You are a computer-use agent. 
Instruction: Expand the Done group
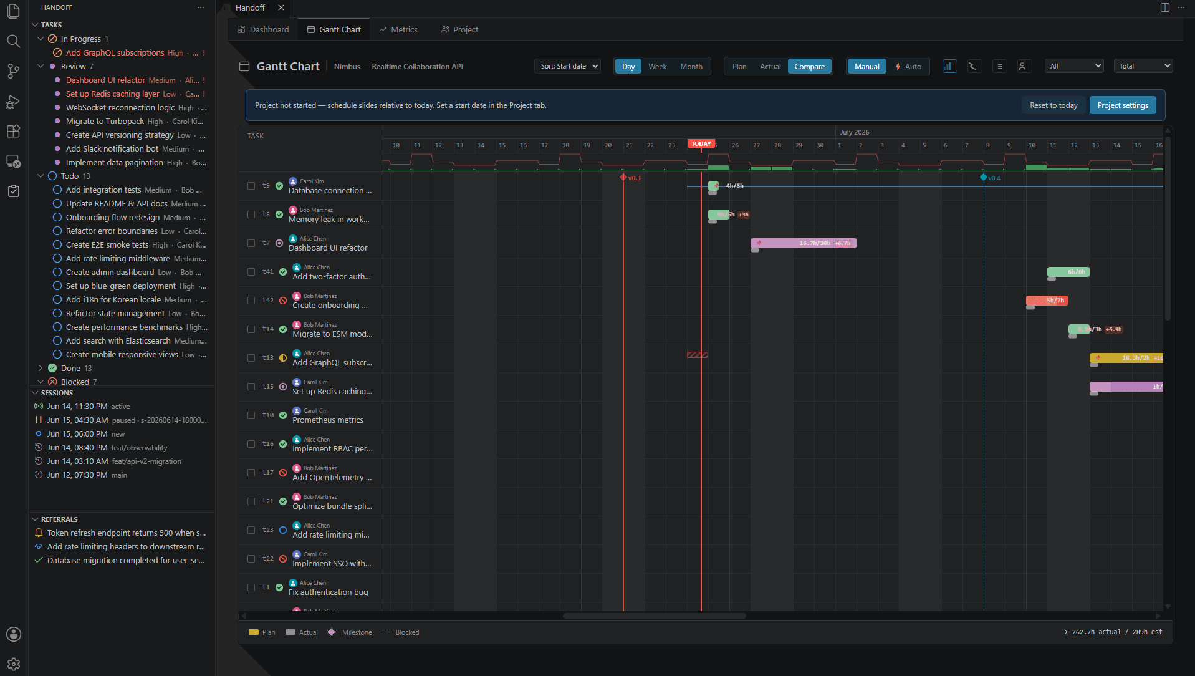point(41,368)
